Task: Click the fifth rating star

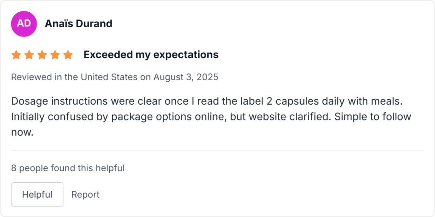Action: pyautogui.click(x=68, y=55)
